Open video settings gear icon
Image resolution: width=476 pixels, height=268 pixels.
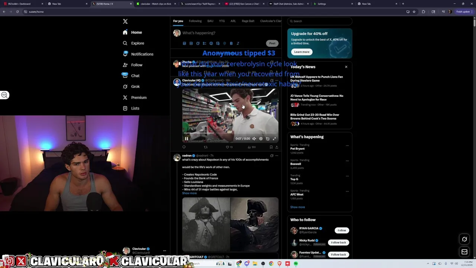(x=261, y=138)
